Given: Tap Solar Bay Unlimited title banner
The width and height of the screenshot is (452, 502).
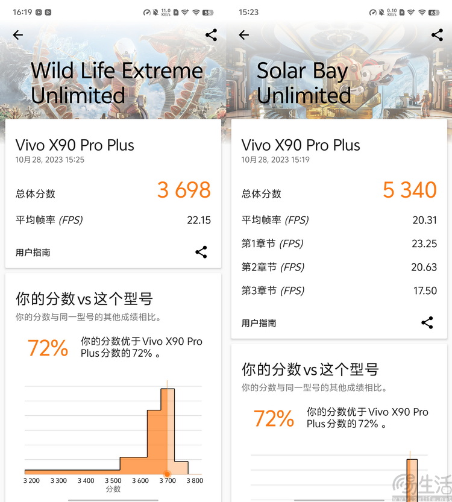Looking at the screenshot, I should coord(304,83).
